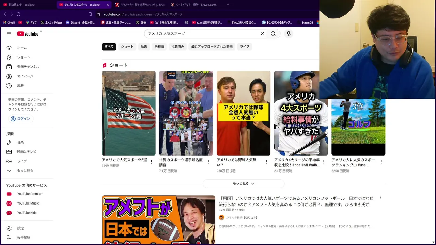Screen dimensions: 436x245
Task: Open アメフトが日本では video thumbnail
Action: 158,220
